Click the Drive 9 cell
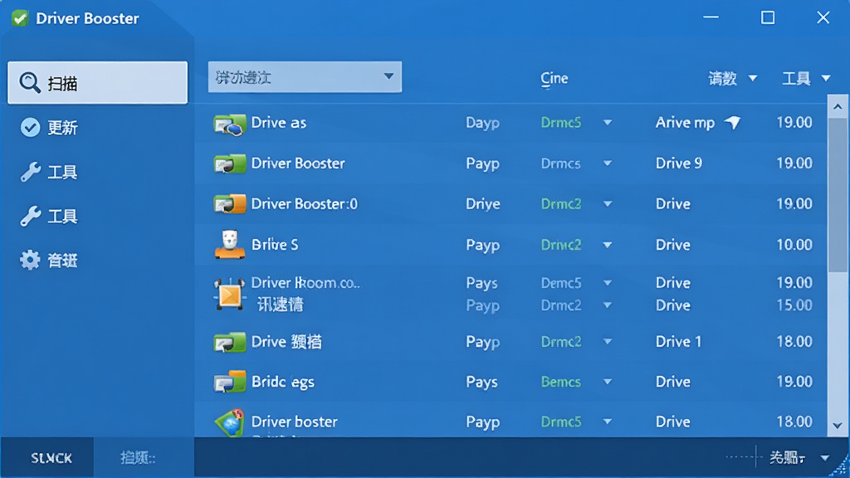Screen dimensions: 850x478 coord(679,163)
